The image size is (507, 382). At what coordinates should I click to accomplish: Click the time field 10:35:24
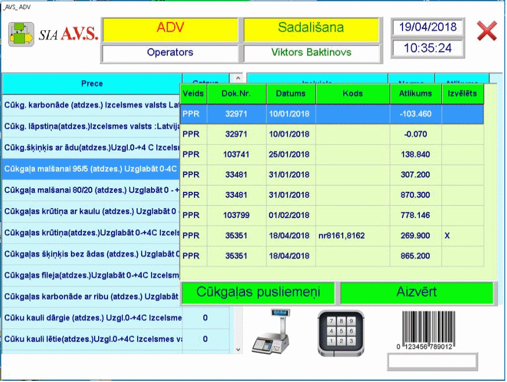click(427, 48)
